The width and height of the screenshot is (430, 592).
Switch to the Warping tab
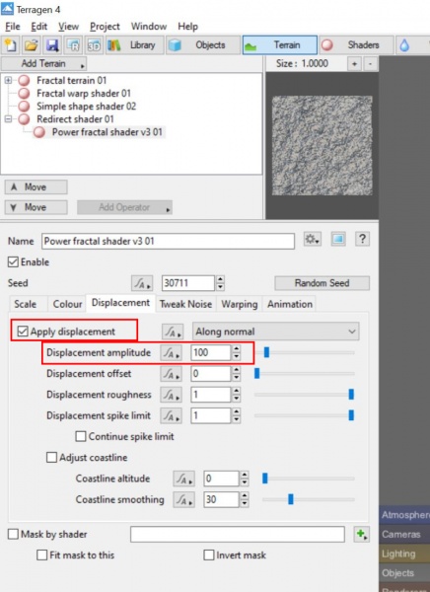[x=240, y=304]
